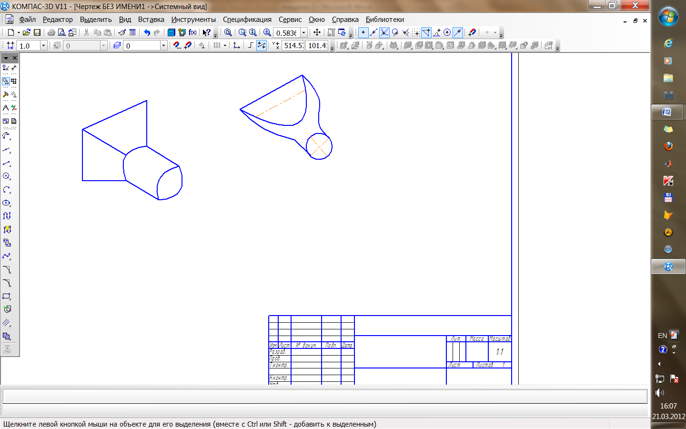This screenshot has height=429, width=686.
Task: Collapse the compact side panel arrow
Action: [6, 58]
